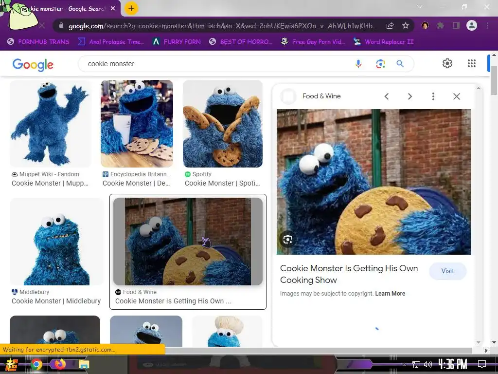
Task: Open the Chrome three-dot menu
Action: tap(487, 25)
